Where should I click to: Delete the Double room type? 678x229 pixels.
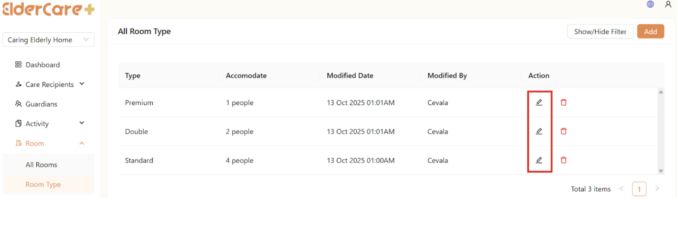563,131
